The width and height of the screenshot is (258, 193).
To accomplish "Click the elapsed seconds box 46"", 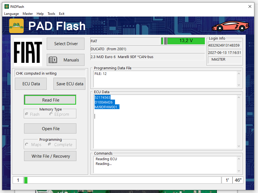I will [238, 180].
